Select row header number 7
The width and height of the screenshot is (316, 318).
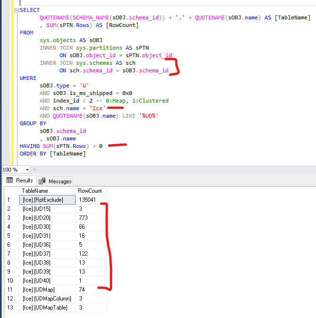tap(12, 254)
